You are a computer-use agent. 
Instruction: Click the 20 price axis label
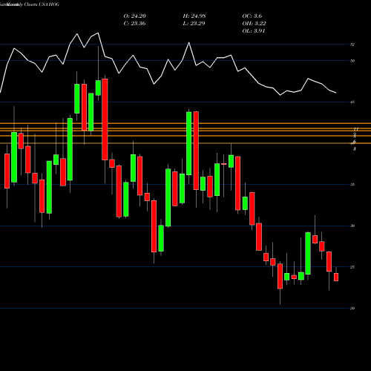coord(352,308)
